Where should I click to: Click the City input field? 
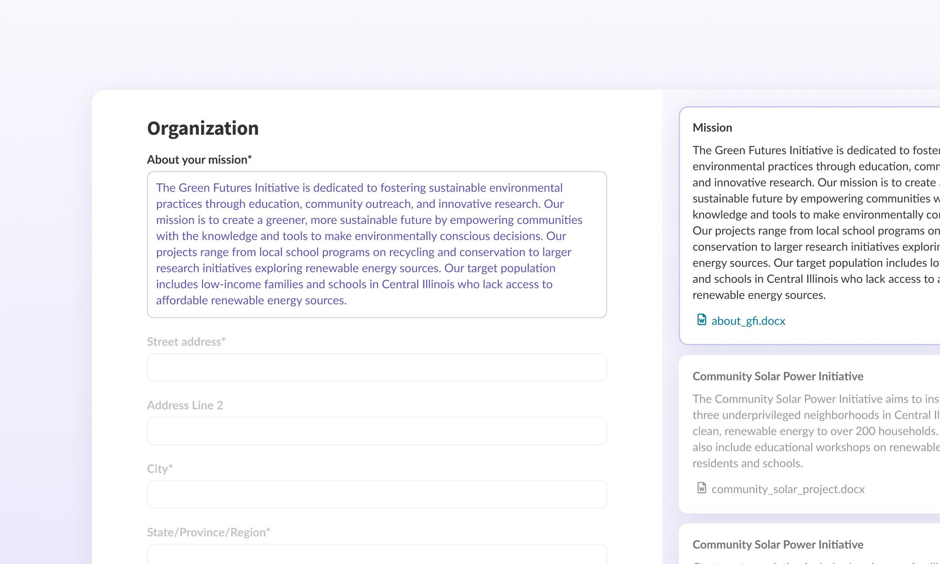377,494
